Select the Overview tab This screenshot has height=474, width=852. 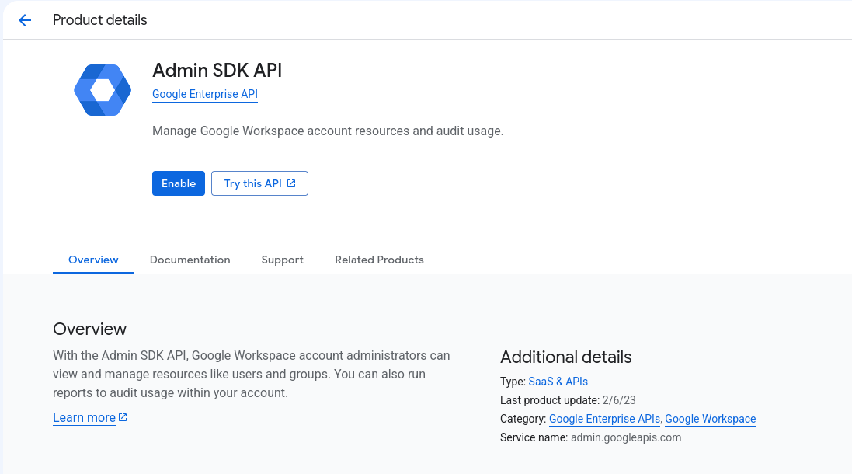[x=93, y=260]
